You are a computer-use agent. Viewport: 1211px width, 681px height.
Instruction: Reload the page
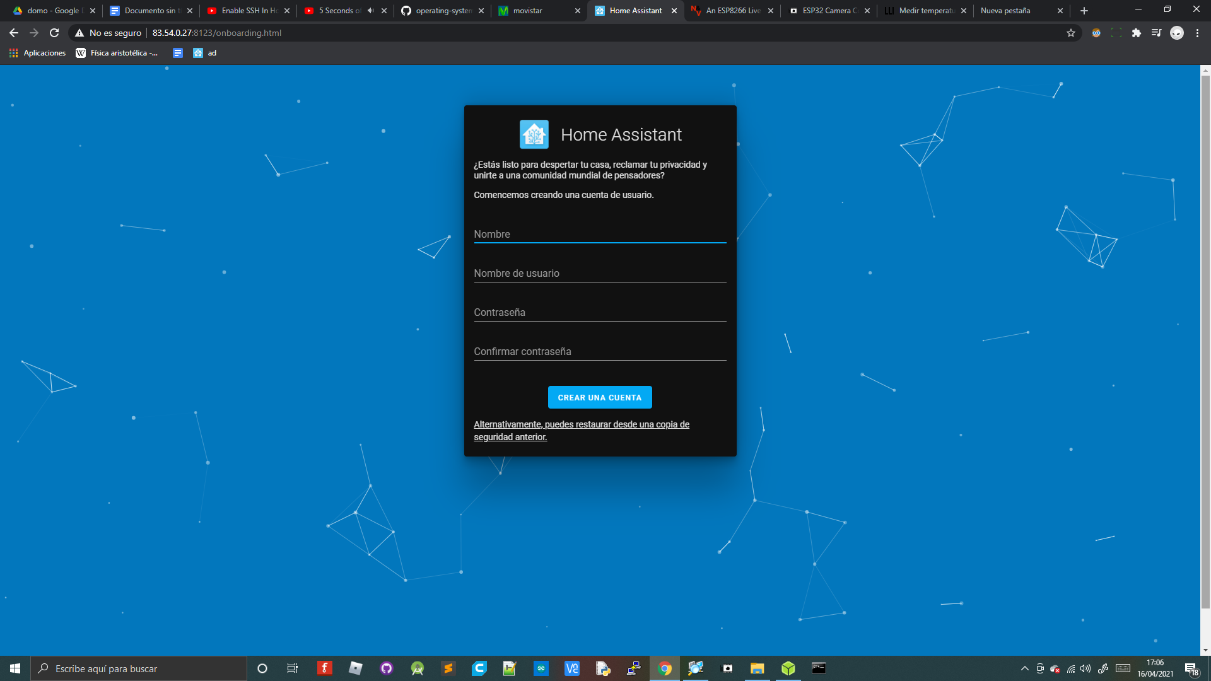click(x=54, y=33)
